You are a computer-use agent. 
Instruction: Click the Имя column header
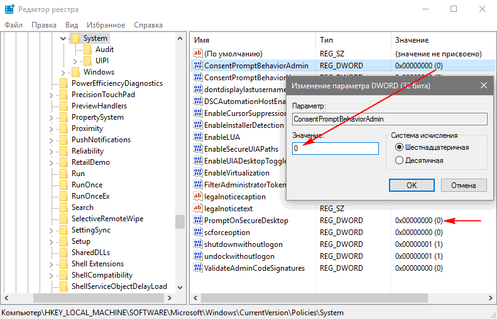pyautogui.click(x=202, y=40)
